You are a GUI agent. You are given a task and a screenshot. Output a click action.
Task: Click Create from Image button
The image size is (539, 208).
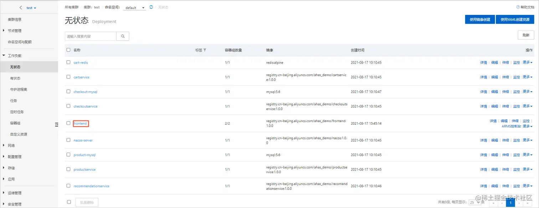coord(480,20)
